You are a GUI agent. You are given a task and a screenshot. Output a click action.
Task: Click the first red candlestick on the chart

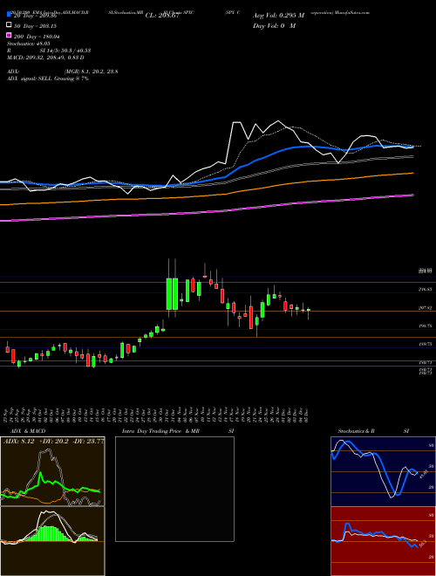point(7,348)
